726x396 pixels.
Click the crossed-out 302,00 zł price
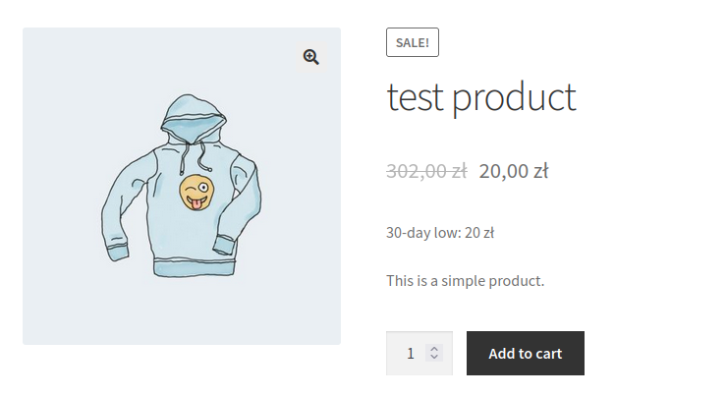pyautogui.click(x=426, y=170)
